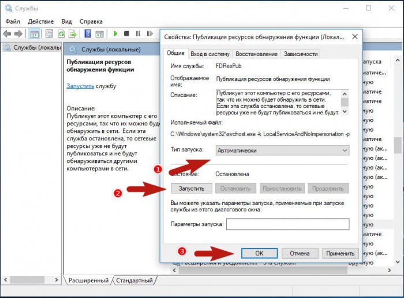404x298 pixels.
Task: Click the OK button
Action: point(260,254)
